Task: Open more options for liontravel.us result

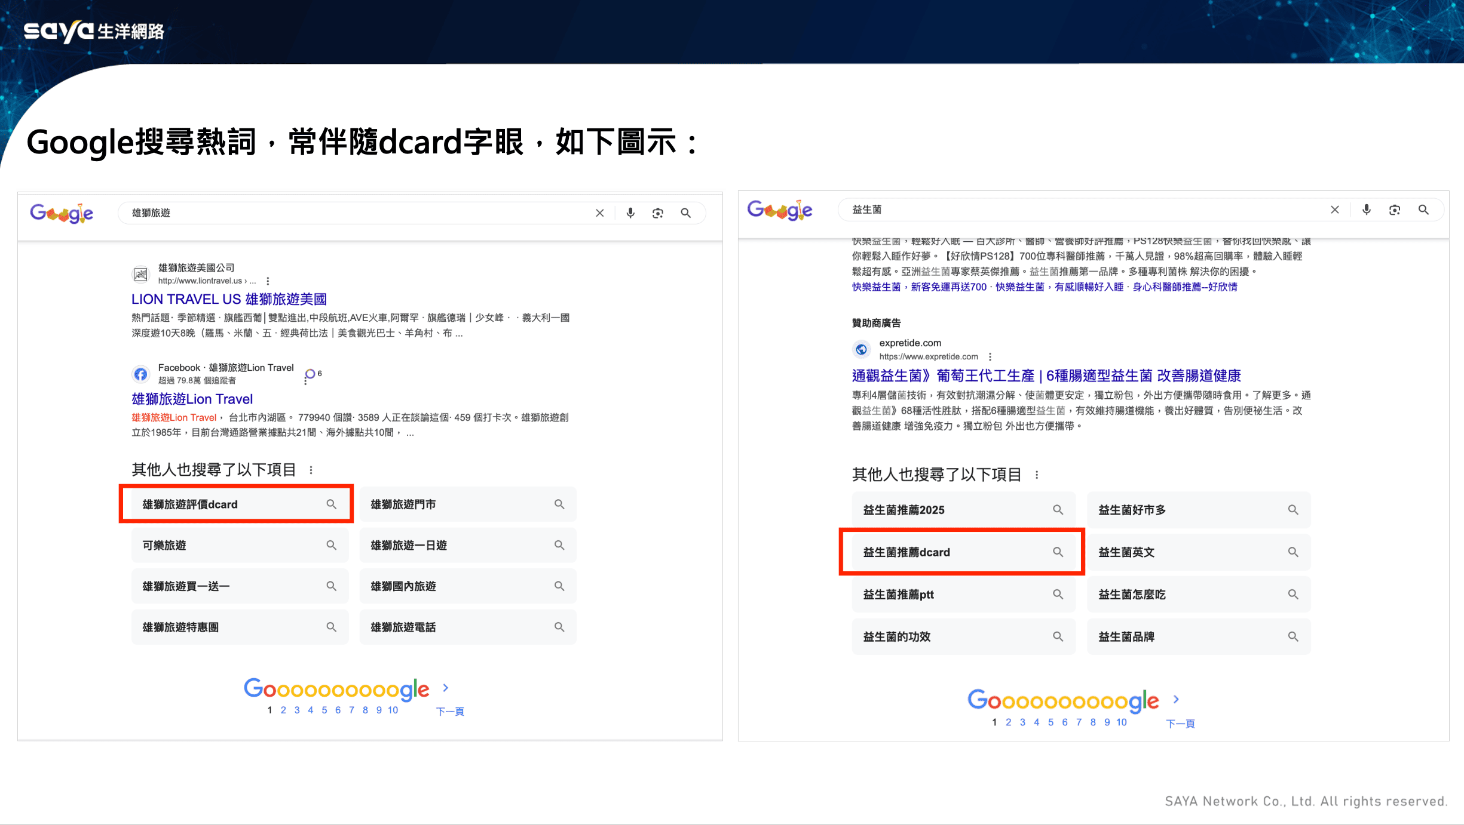Action: [x=268, y=281]
